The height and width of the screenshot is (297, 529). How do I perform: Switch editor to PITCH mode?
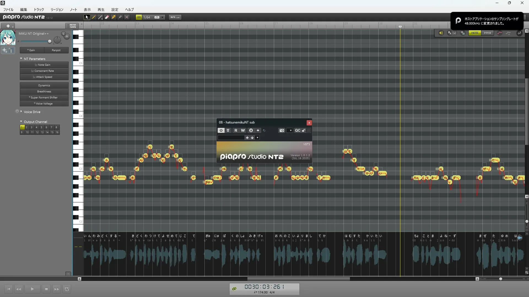(x=487, y=33)
